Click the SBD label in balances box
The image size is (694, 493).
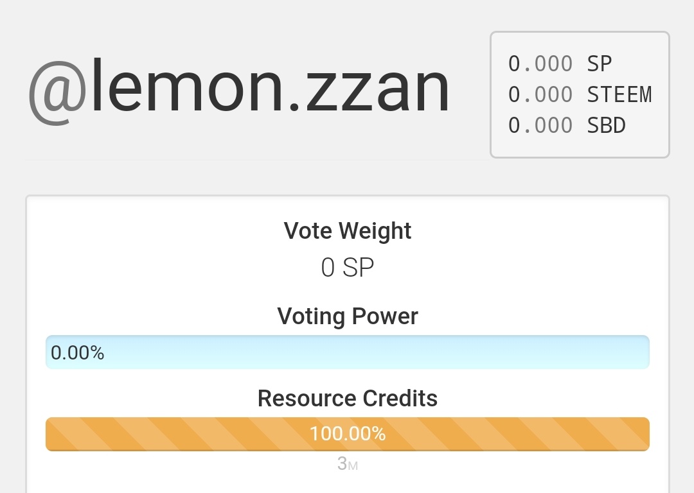tap(606, 126)
